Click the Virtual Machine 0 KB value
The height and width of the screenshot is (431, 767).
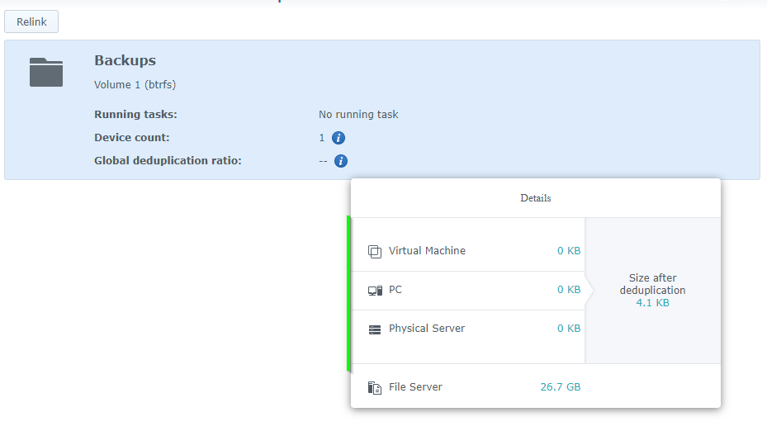[568, 251]
